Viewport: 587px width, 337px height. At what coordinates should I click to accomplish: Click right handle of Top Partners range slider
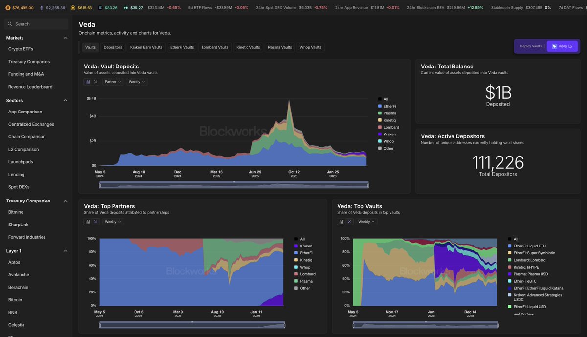coord(285,325)
